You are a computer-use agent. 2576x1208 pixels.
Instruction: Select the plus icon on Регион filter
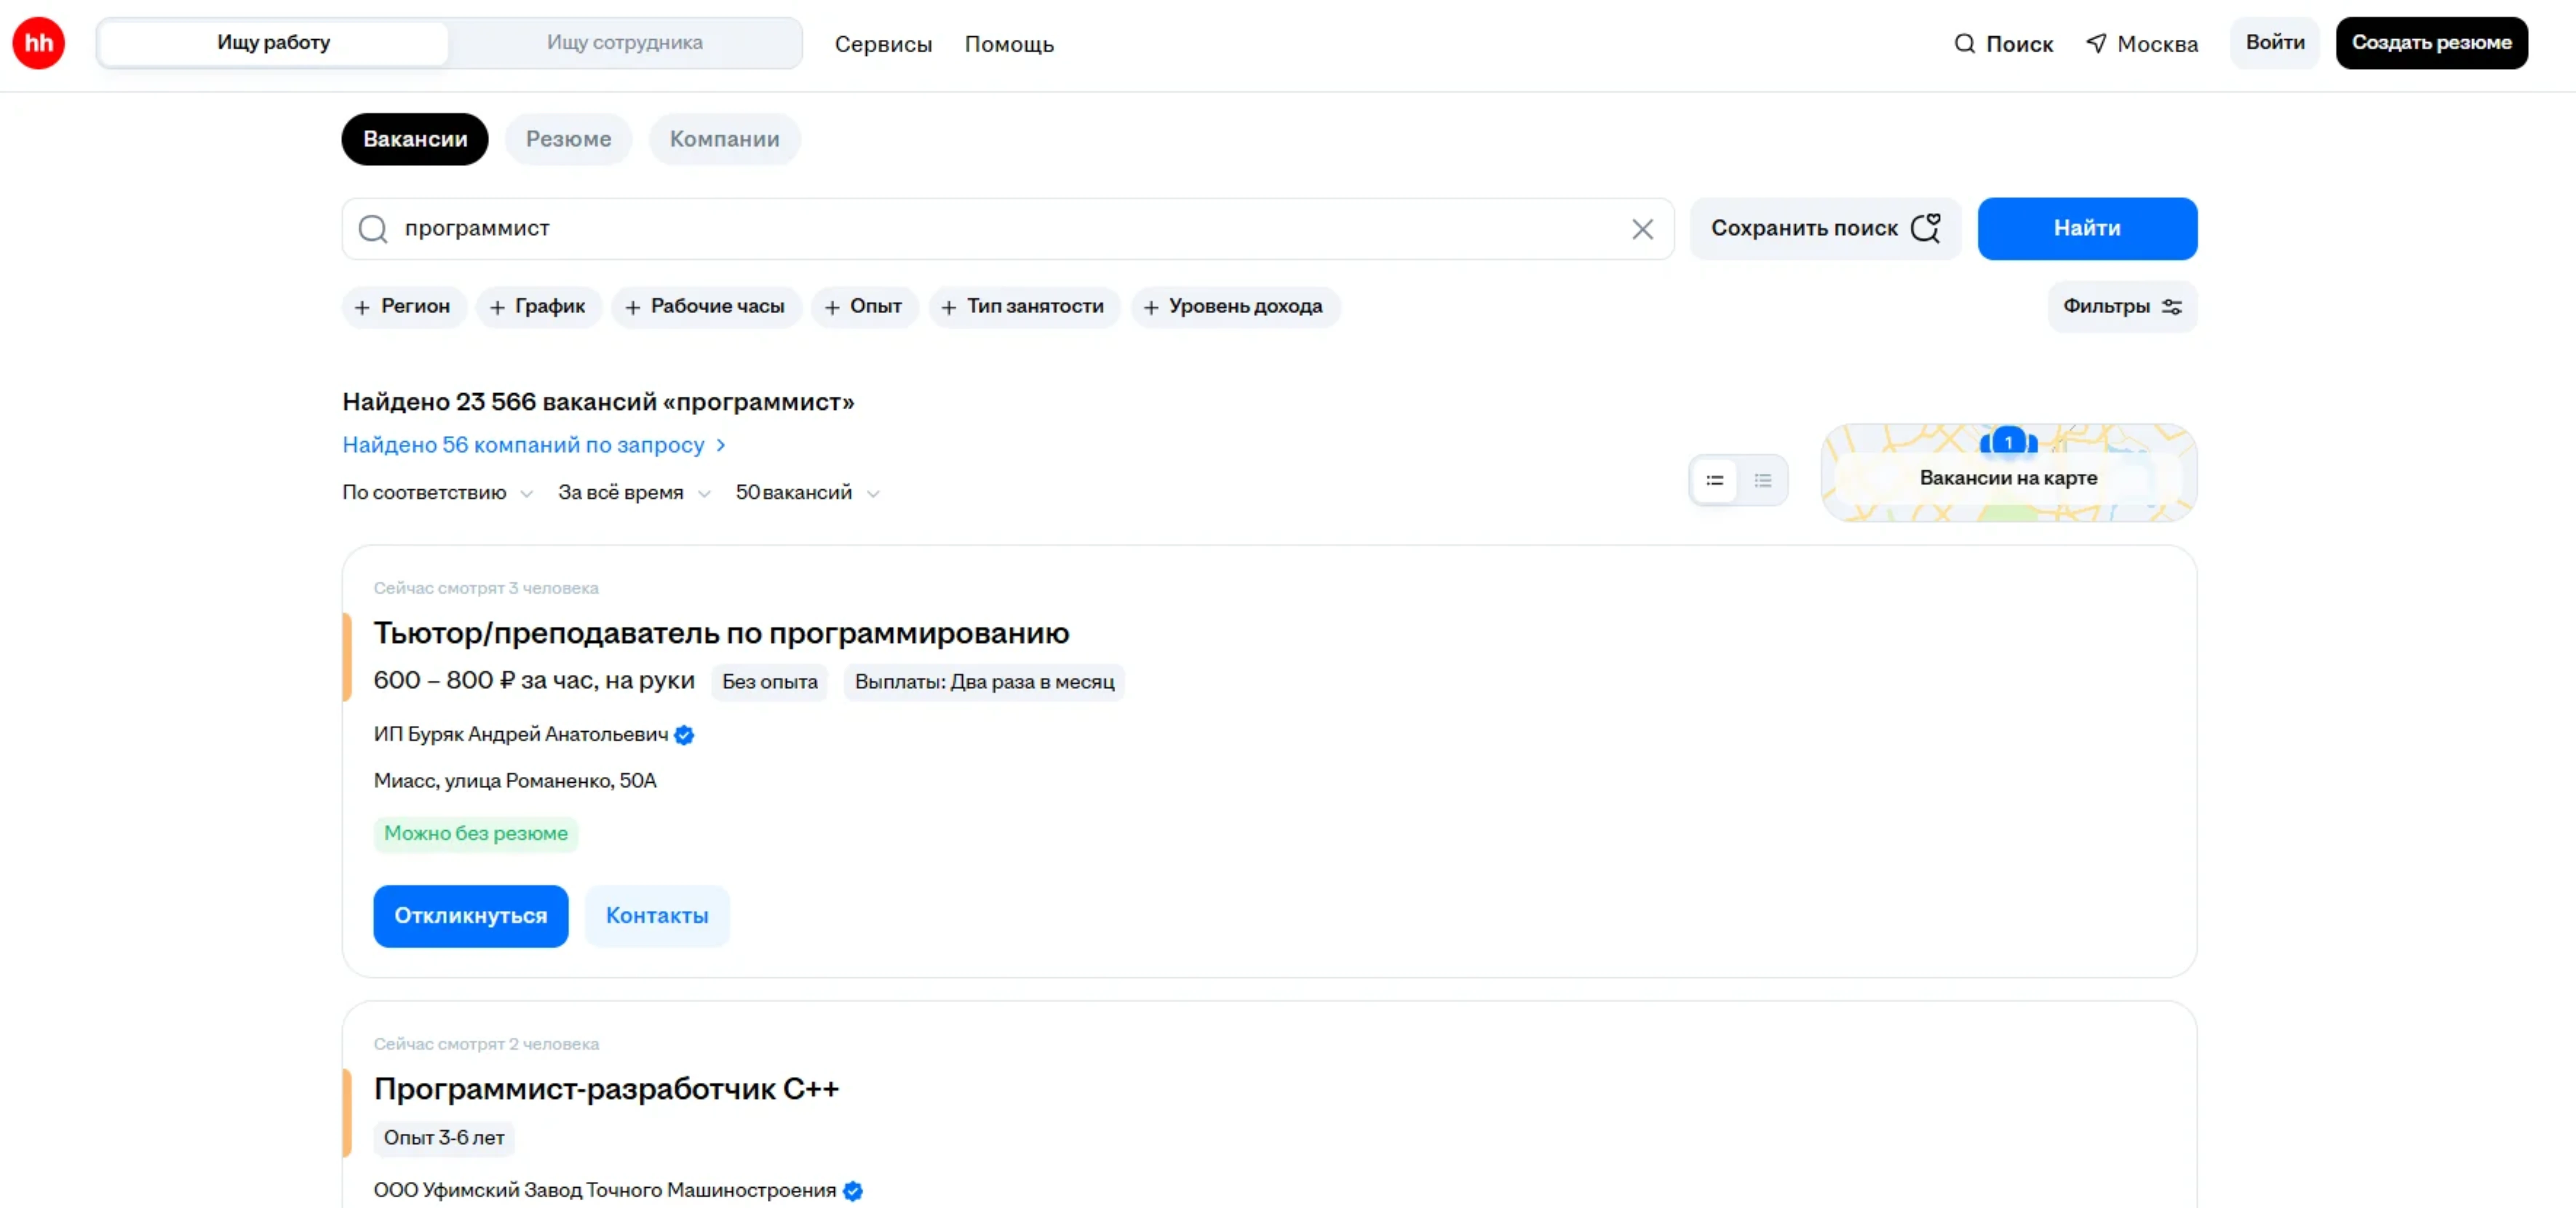(x=362, y=308)
